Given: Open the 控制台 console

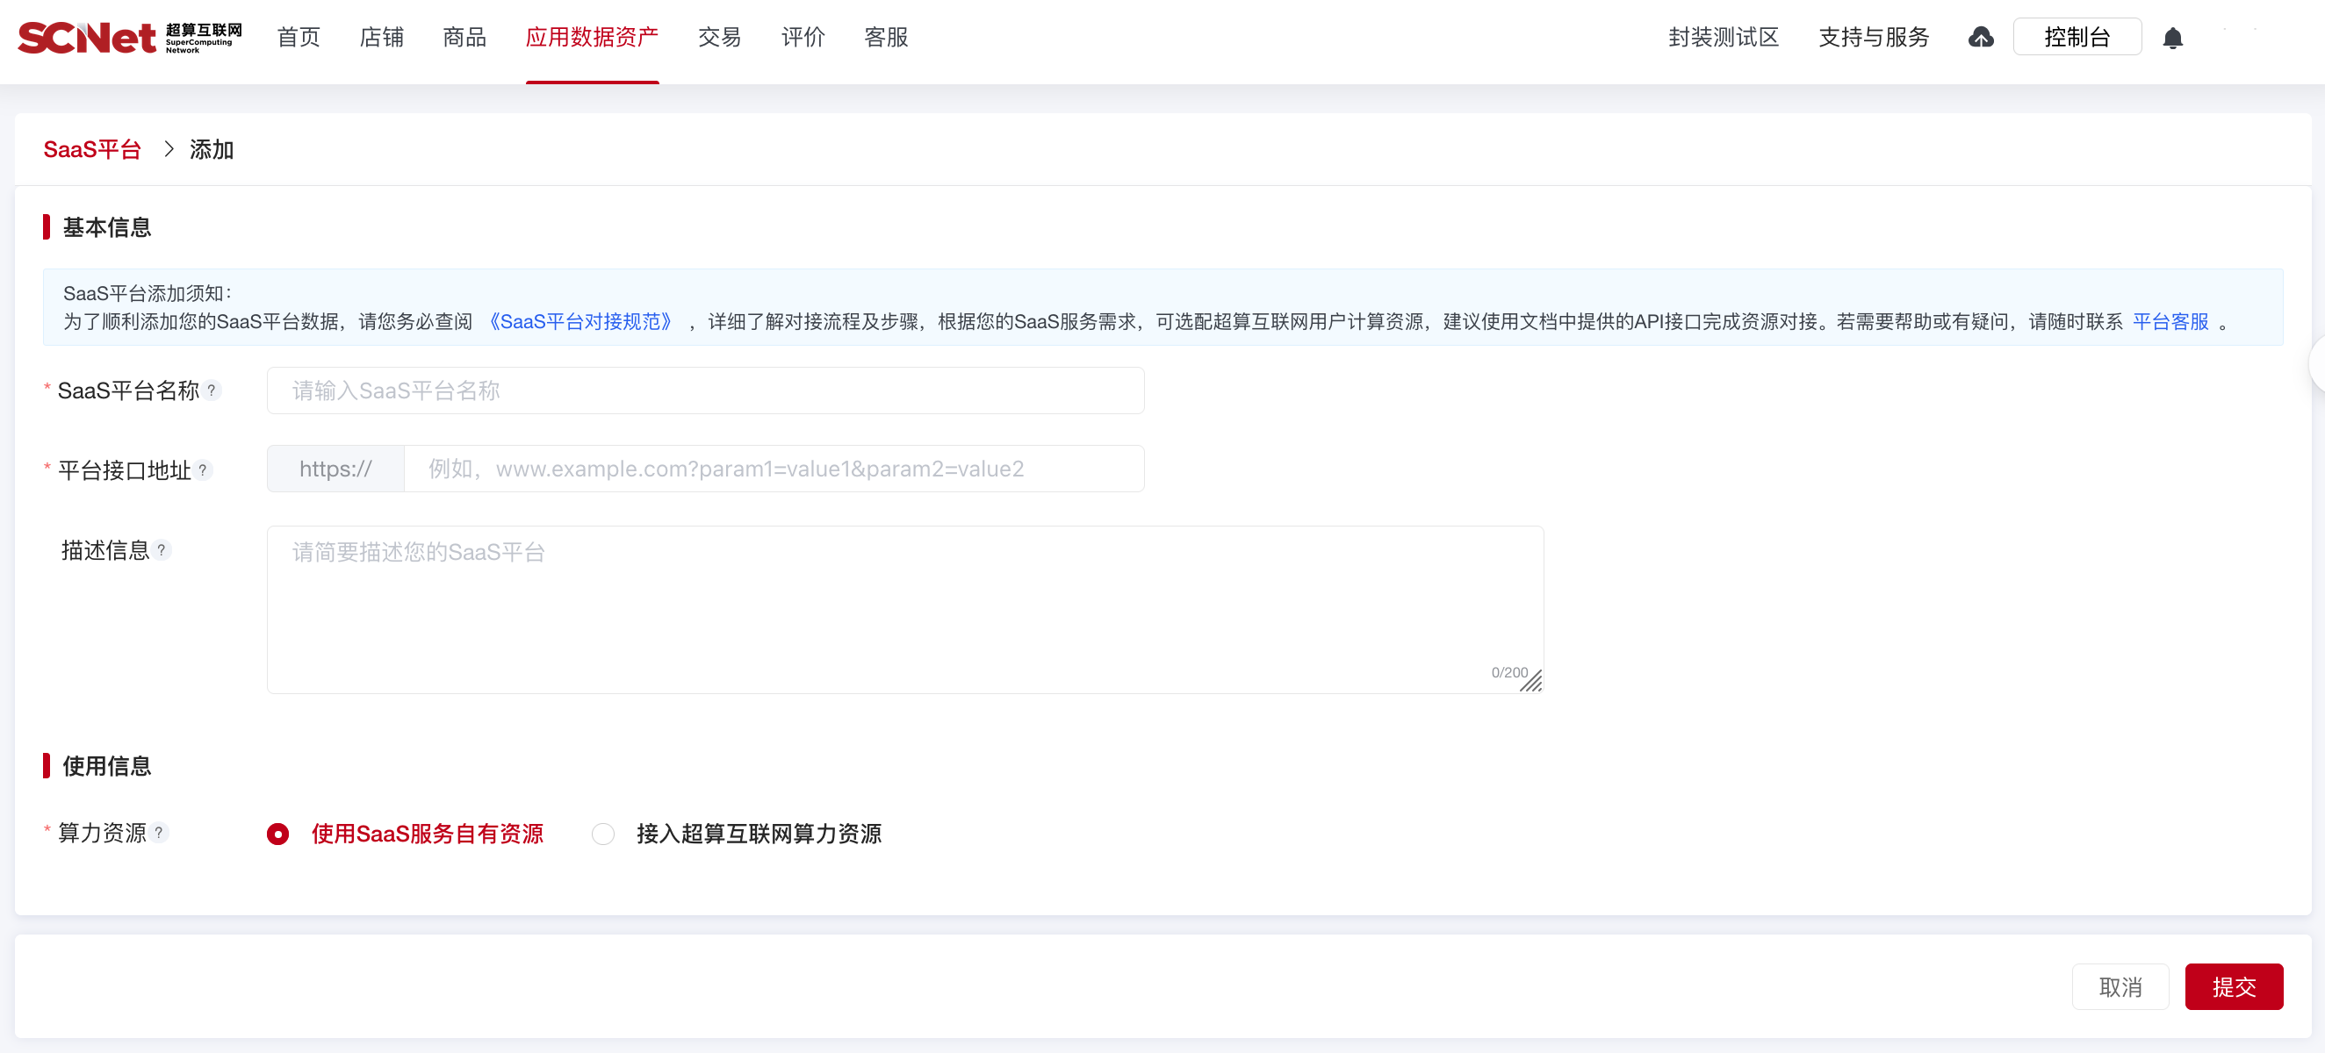Looking at the screenshot, I should pyautogui.click(x=2077, y=37).
